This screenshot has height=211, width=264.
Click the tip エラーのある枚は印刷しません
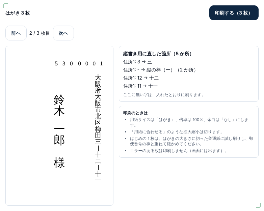tap(178, 151)
